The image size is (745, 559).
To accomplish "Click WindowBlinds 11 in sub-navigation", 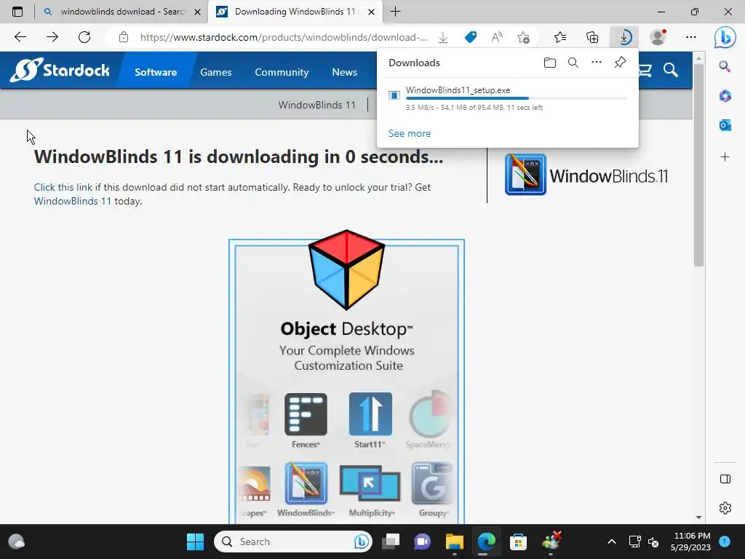I will click(x=317, y=105).
